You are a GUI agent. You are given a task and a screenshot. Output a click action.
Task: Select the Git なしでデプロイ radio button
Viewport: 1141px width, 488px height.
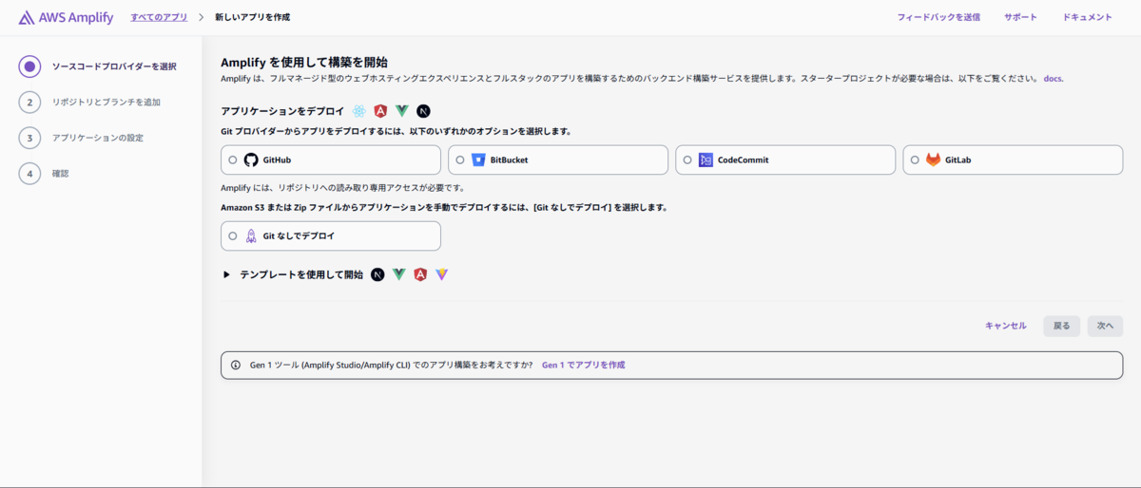click(x=233, y=235)
